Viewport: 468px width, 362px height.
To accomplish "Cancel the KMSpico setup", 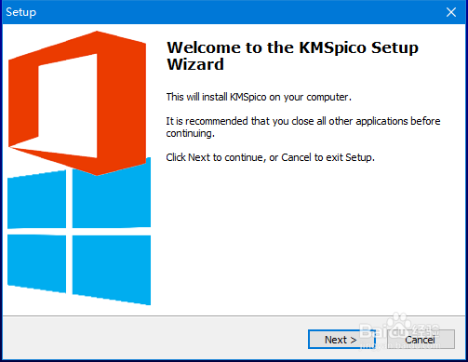I will coord(421,340).
